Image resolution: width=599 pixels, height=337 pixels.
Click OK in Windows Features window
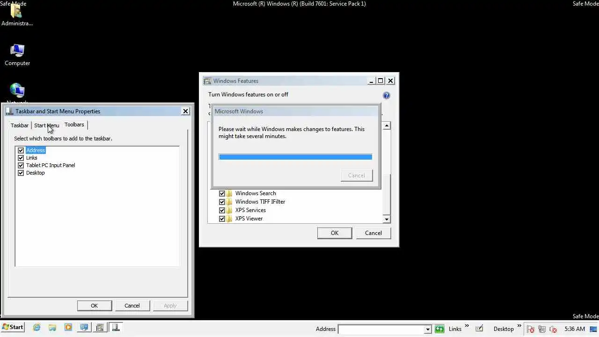point(335,233)
